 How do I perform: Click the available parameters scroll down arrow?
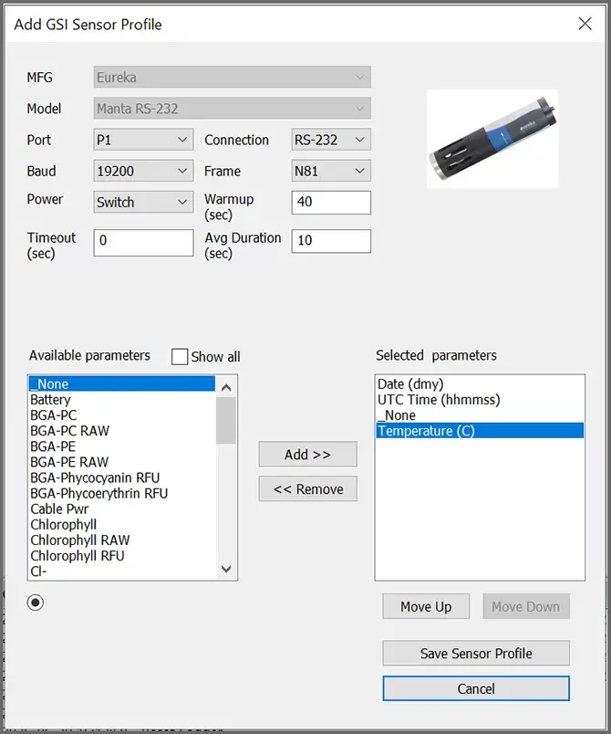pyautogui.click(x=226, y=569)
